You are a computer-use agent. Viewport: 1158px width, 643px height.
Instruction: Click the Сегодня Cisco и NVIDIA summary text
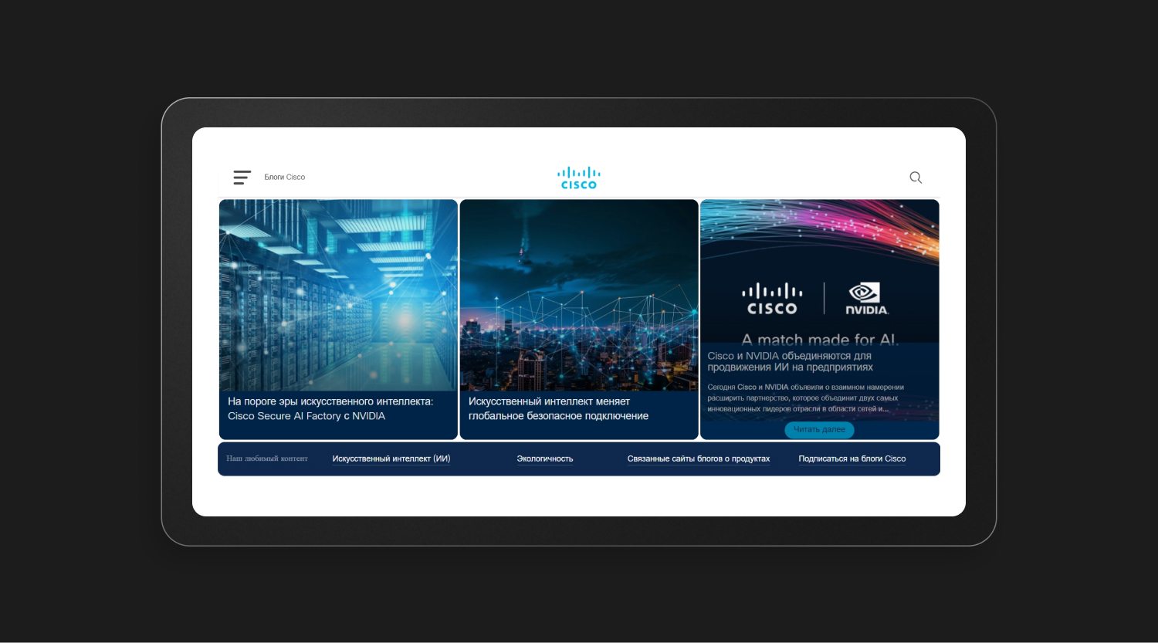pyautogui.click(x=805, y=398)
